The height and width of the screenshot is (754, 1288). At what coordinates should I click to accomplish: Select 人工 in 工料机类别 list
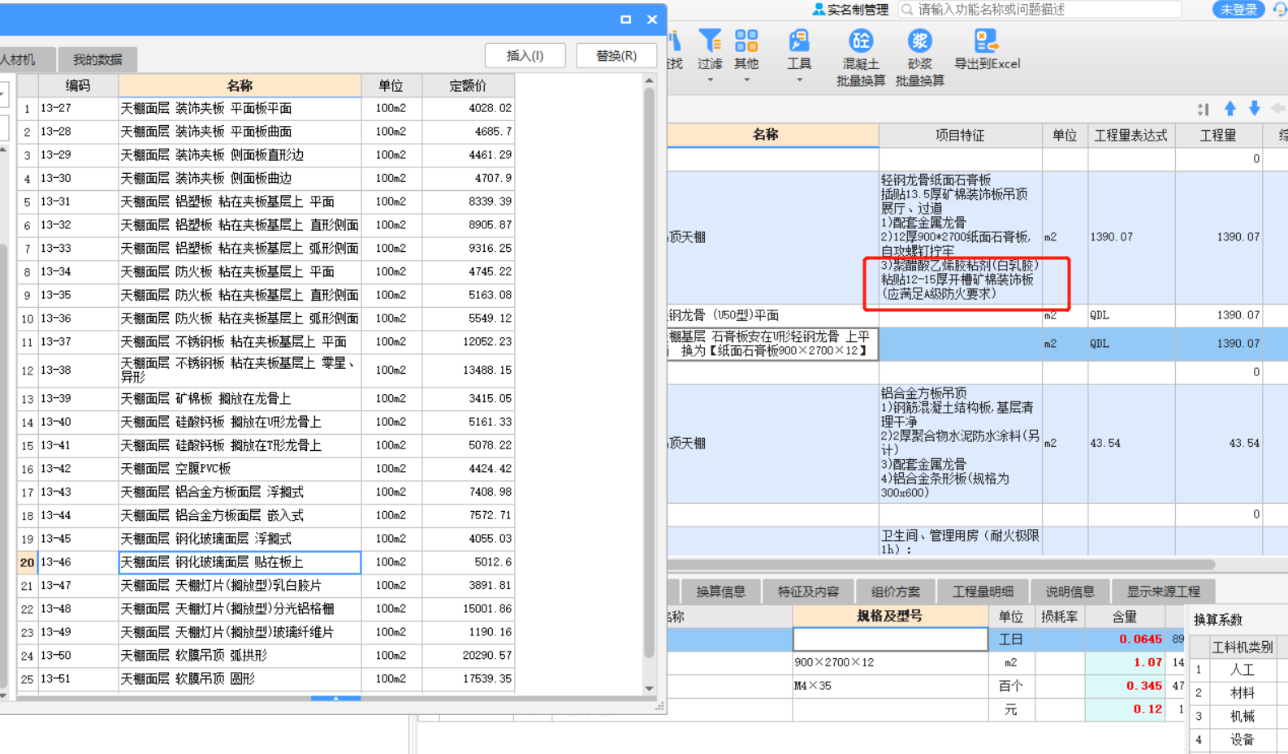(1242, 670)
